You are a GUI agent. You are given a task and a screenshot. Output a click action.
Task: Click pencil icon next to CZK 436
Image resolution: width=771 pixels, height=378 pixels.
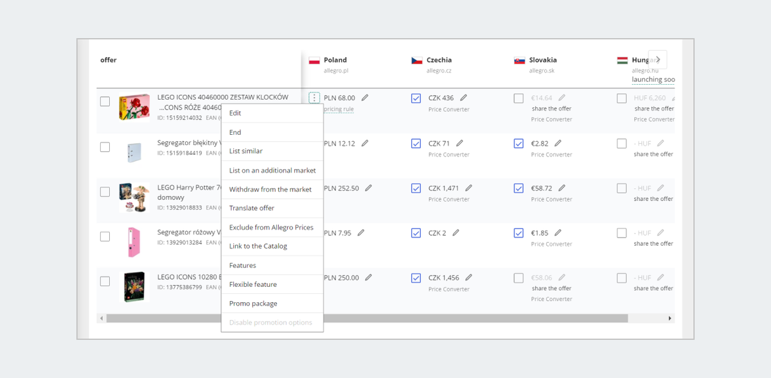click(464, 98)
